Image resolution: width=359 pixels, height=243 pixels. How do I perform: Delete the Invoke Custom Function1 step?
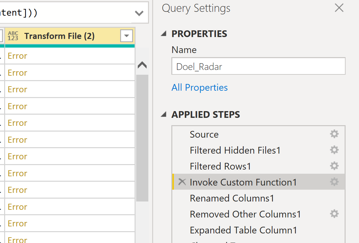182,182
